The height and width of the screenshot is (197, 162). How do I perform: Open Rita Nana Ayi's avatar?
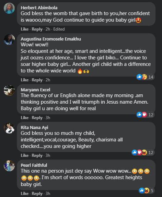(9, 128)
